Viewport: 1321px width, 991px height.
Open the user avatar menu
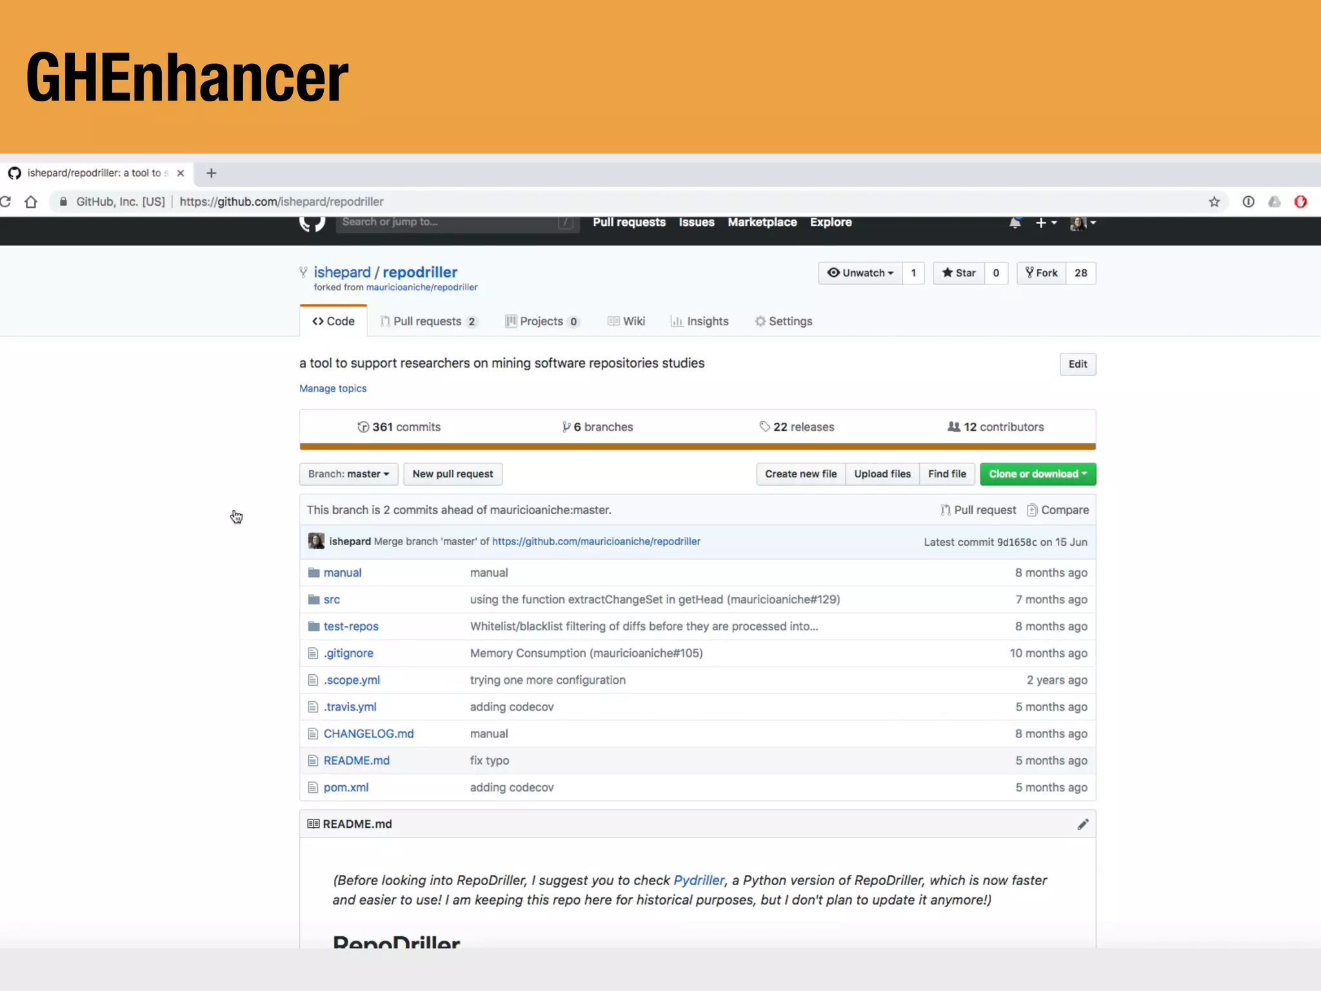point(1083,223)
